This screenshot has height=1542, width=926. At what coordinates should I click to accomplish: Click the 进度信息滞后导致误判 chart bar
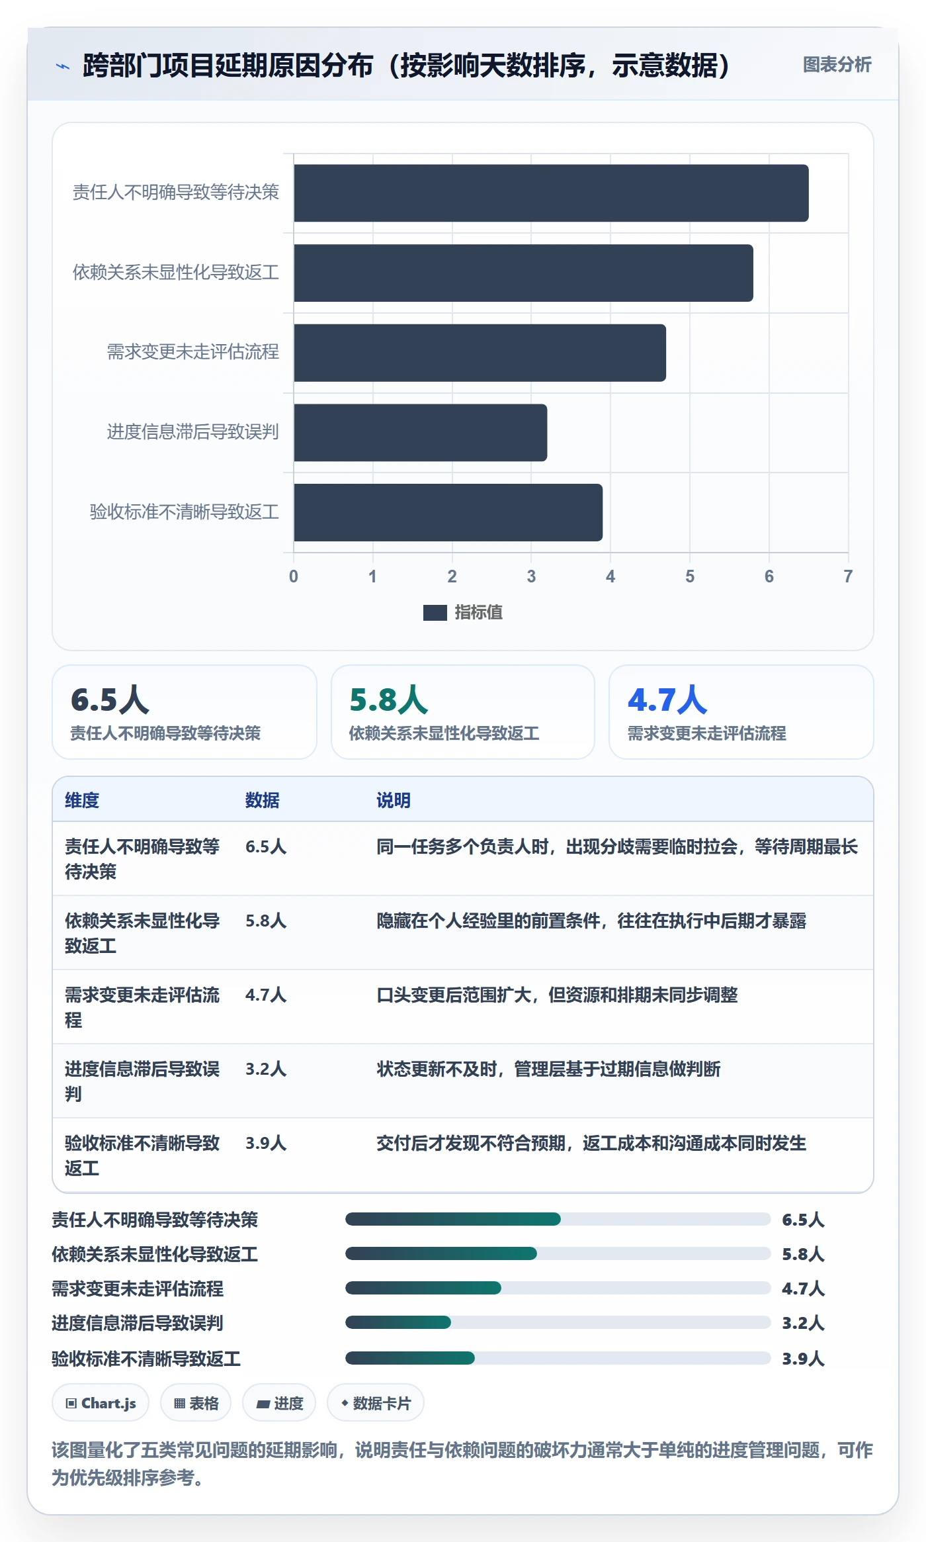[x=420, y=433]
